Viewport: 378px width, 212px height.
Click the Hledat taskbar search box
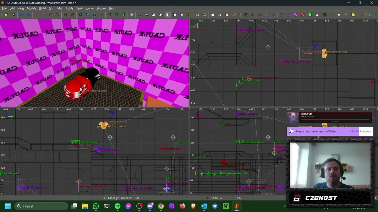click(41, 206)
